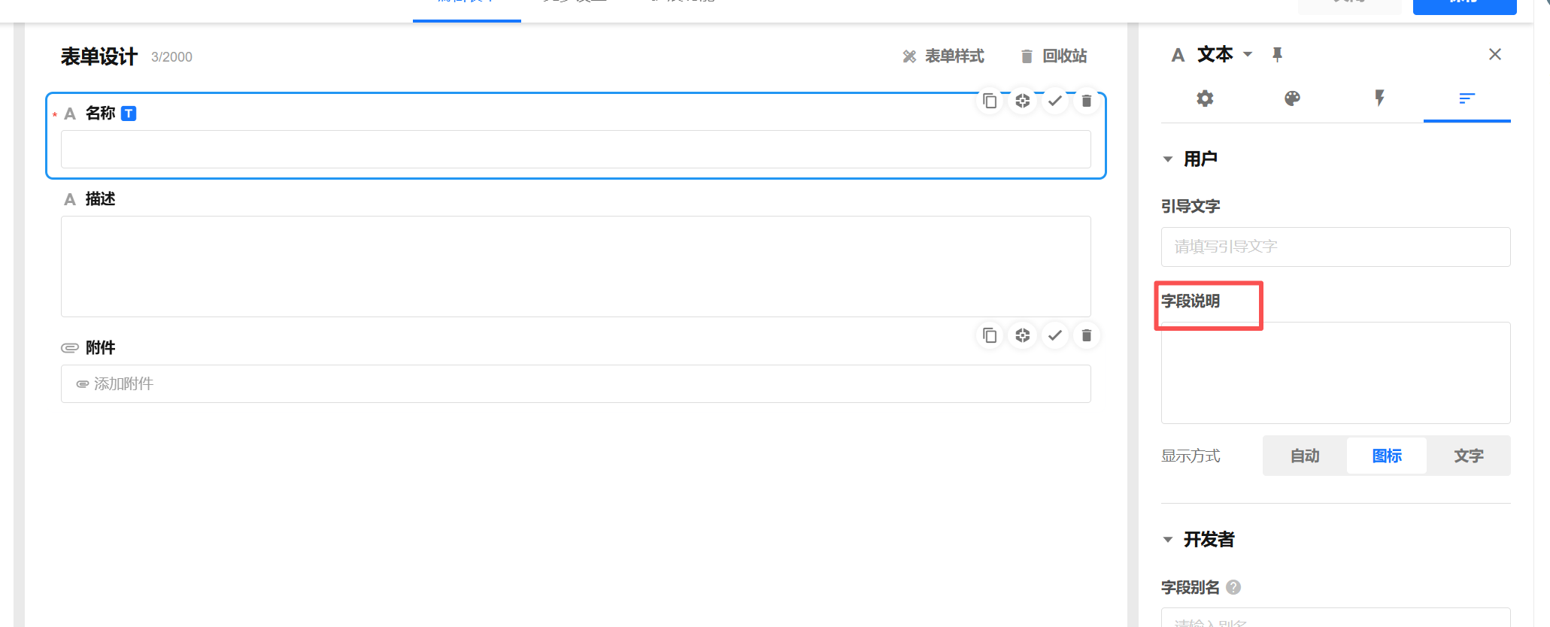Click the move handle on 名称 field
1550x627 pixels.
point(1023,101)
